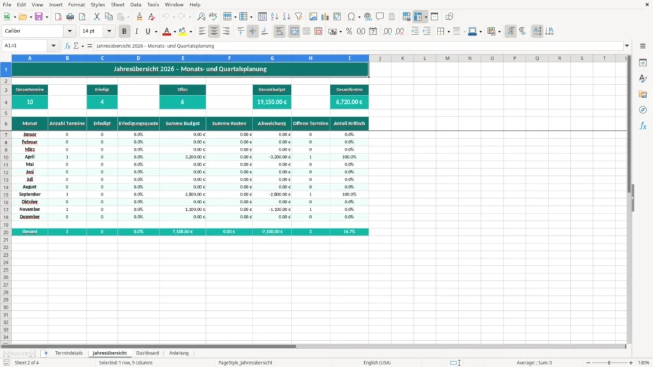Print the spreadsheet with the printer icon
Image resolution: width=653 pixels, height=367 pixels.
70,17
